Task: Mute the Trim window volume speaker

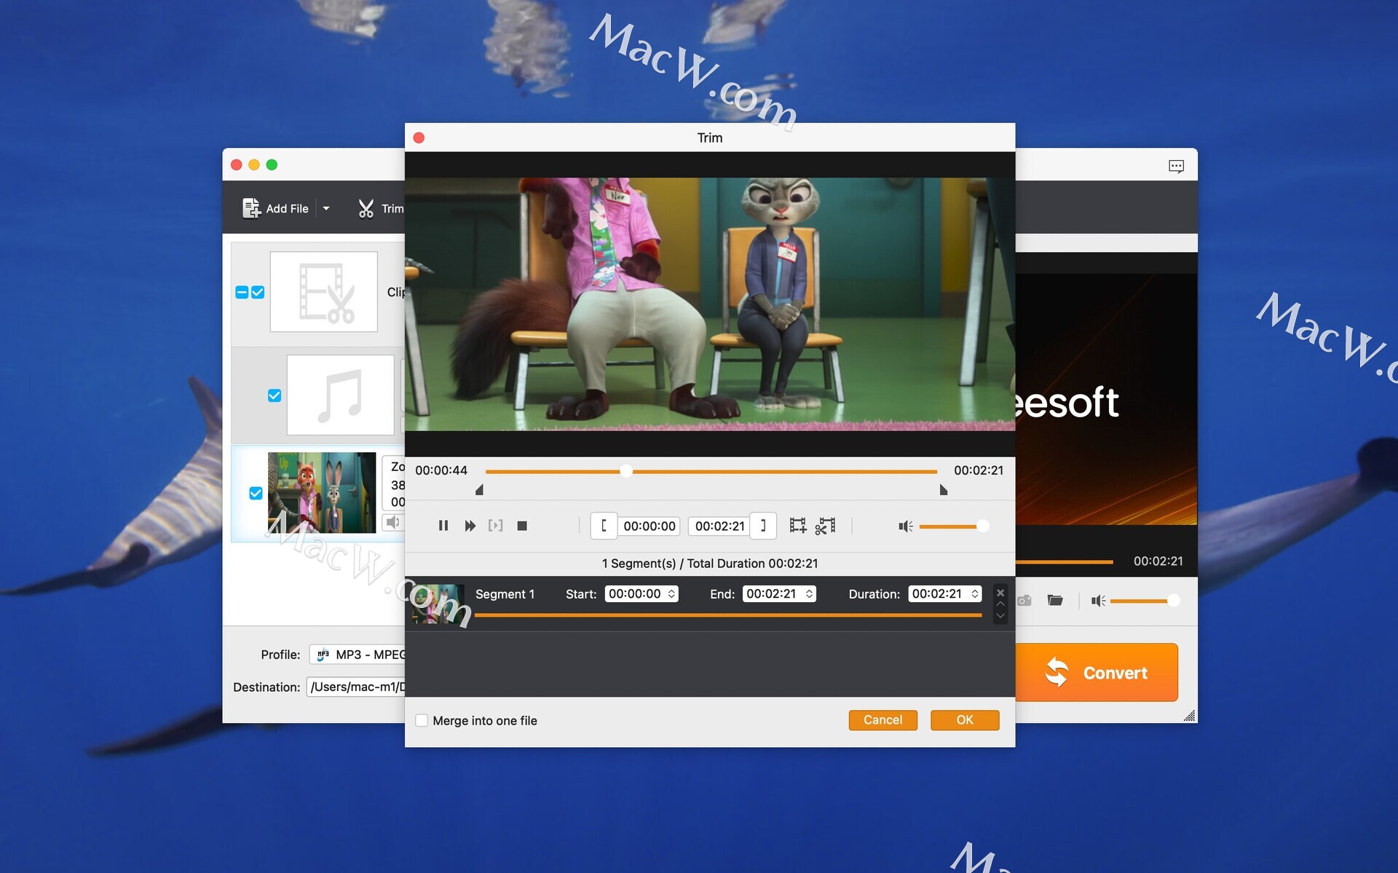Action: coord(905,526)
